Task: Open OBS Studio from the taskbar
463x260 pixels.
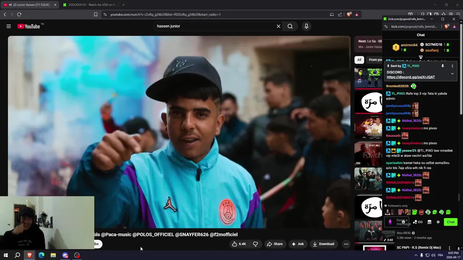Action: pos(77,255)
